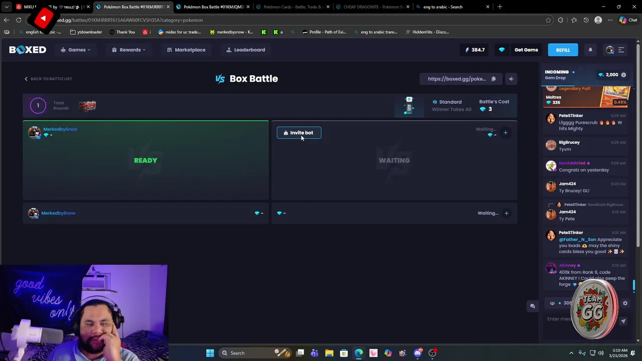The width and height of the screenshot is (642, 361).
Task: Open HiddenHits - Discord bookmark
Action: tap(427, 32)
